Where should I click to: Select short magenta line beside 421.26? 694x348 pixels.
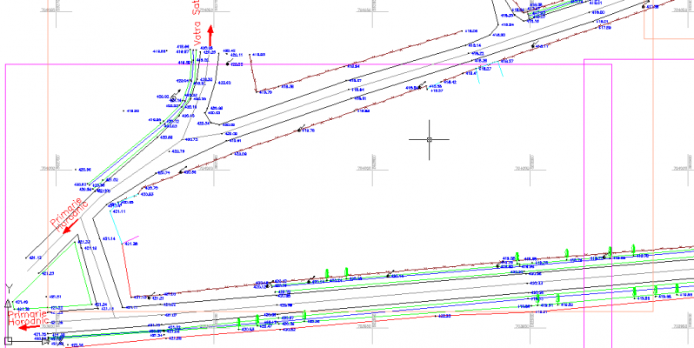tap(130, 240)
